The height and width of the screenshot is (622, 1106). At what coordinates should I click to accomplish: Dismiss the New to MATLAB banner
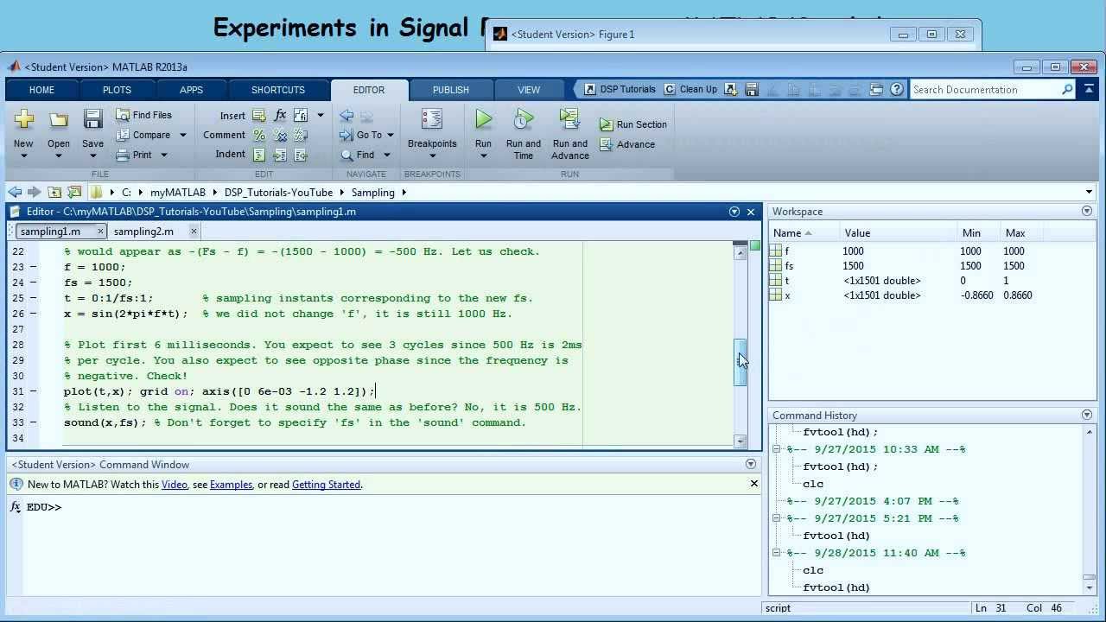click(x=753, y=484)
